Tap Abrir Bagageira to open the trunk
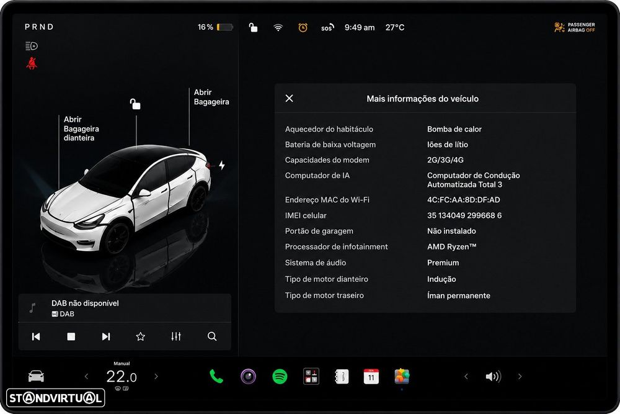Image resolution: width=620 pixels, height=414 pixels. [x=211, y=97]
